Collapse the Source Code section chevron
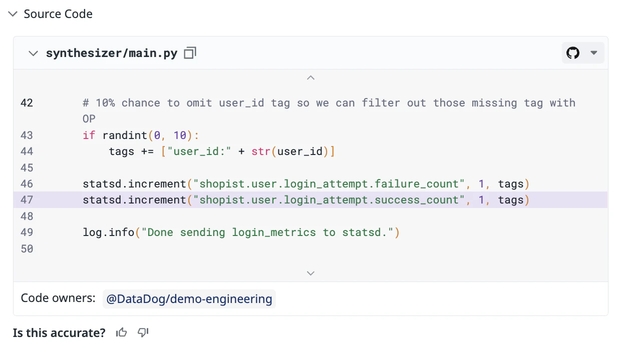The image size is (620, 348). point(13,14)
